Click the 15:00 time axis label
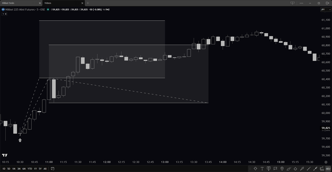 [281, 162]
